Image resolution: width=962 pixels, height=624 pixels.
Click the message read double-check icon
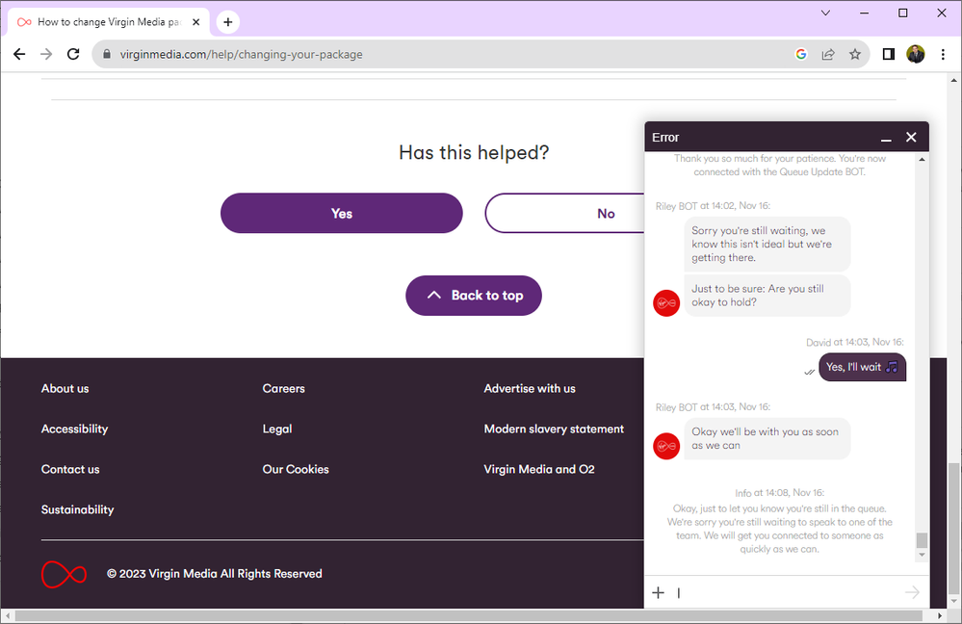(809, 372)
